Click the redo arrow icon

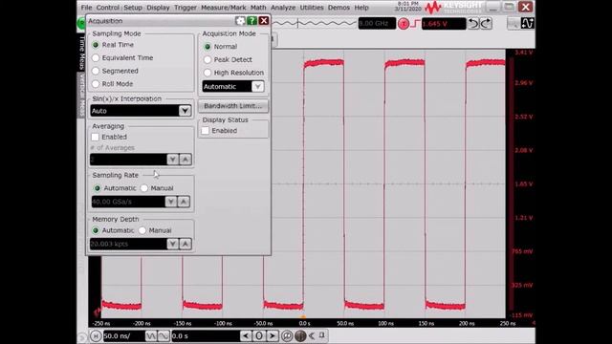(486, 23)
